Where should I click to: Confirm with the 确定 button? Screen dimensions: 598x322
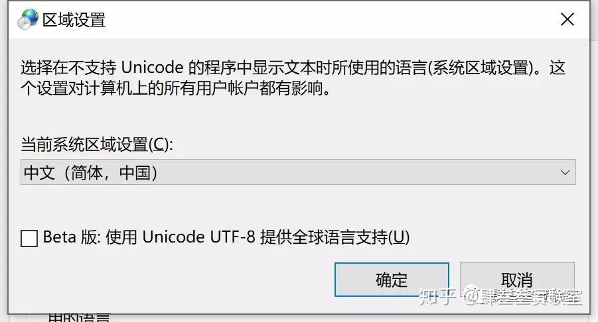click(x=392, y=280)
